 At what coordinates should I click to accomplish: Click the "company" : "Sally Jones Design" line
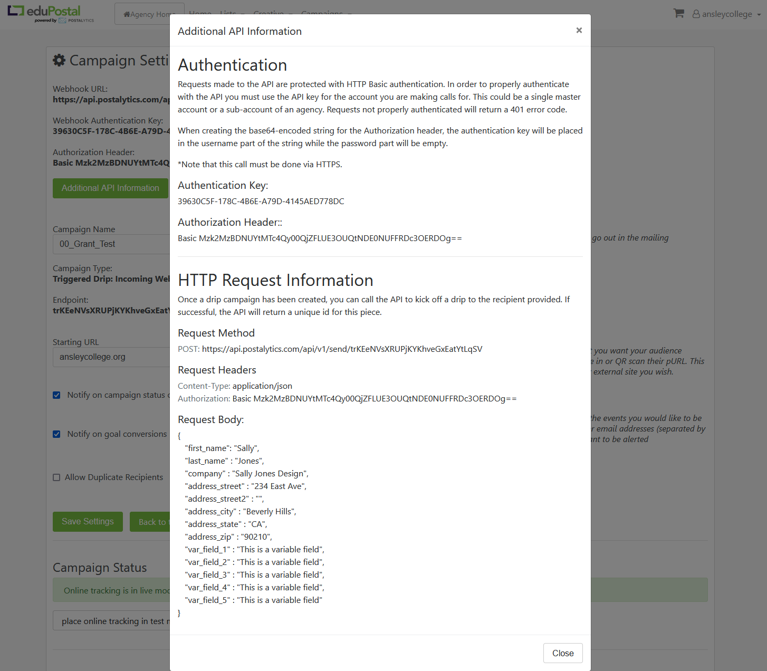(247, 474)
